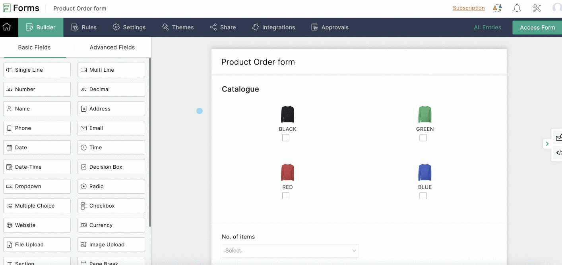Open the profile avatar in the top right

click(556, 8)
